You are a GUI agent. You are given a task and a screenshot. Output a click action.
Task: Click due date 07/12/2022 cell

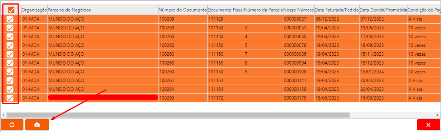[383, 19]
